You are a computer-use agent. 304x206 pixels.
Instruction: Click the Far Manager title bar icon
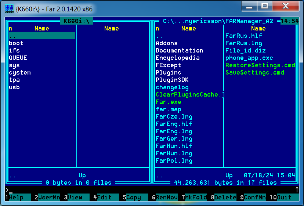coord(9,9)
